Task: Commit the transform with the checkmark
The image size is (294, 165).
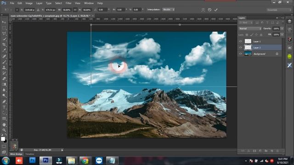Action: (216, 10)
